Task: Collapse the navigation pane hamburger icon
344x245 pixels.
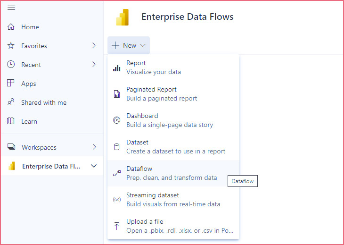Action: (11, 8)
